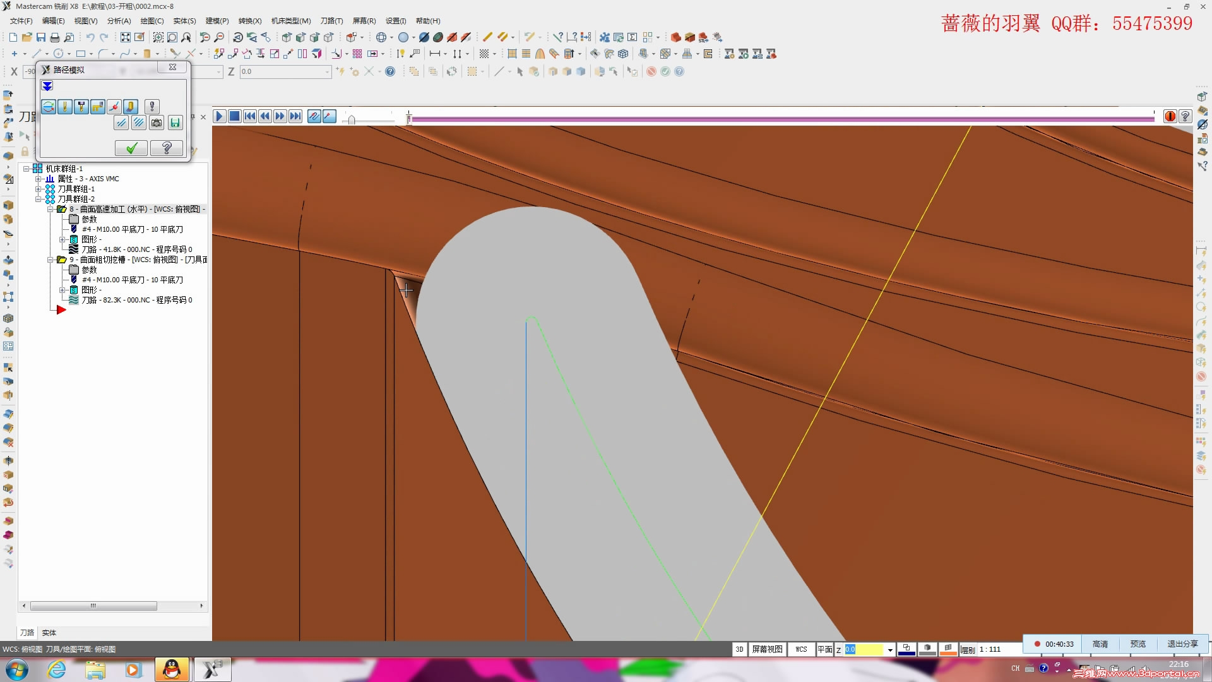Screen dimensions: 1212x682
Task: Select the Help question mark icon in simulation dialog
Action: tap(167, 148)
